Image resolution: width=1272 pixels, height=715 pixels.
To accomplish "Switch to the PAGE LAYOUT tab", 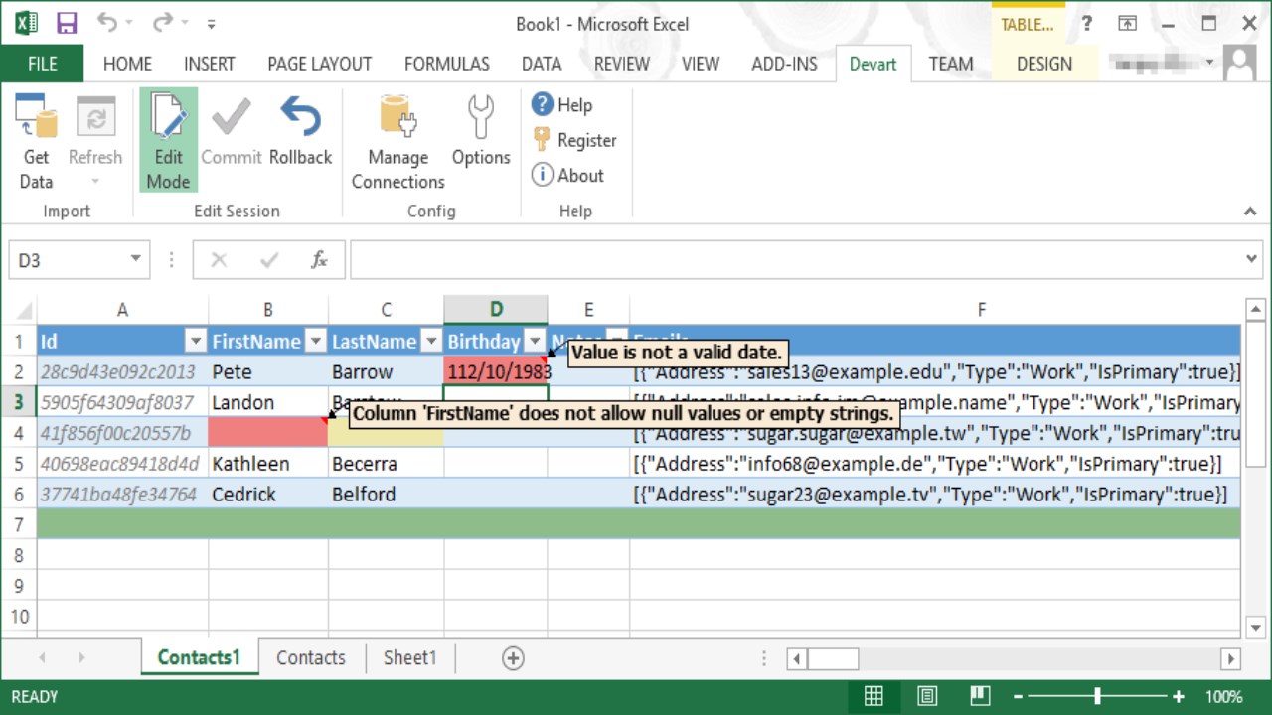I will pyautogui.click(x=319, y=64).
